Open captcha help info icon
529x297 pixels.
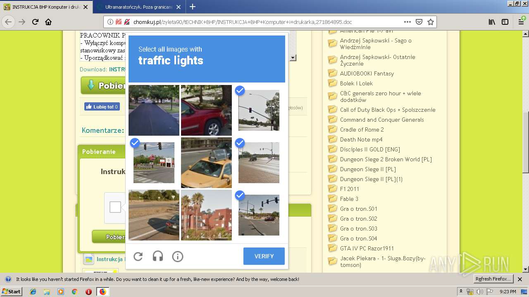178,257
